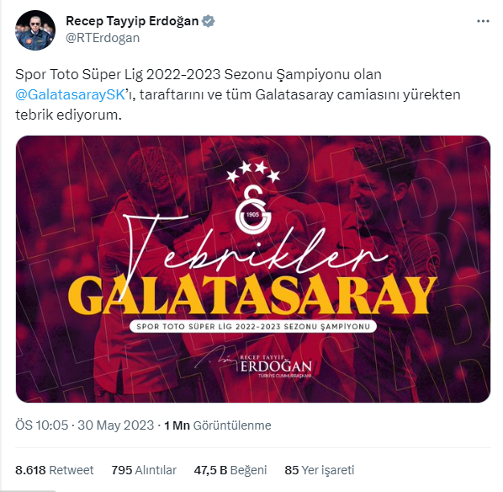Open the 8.618 Retweet list

(x=54, y=470)
